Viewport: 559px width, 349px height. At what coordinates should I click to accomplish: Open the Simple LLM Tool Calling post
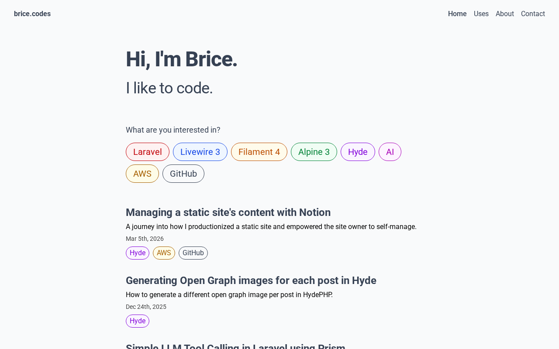coord(235,346)
